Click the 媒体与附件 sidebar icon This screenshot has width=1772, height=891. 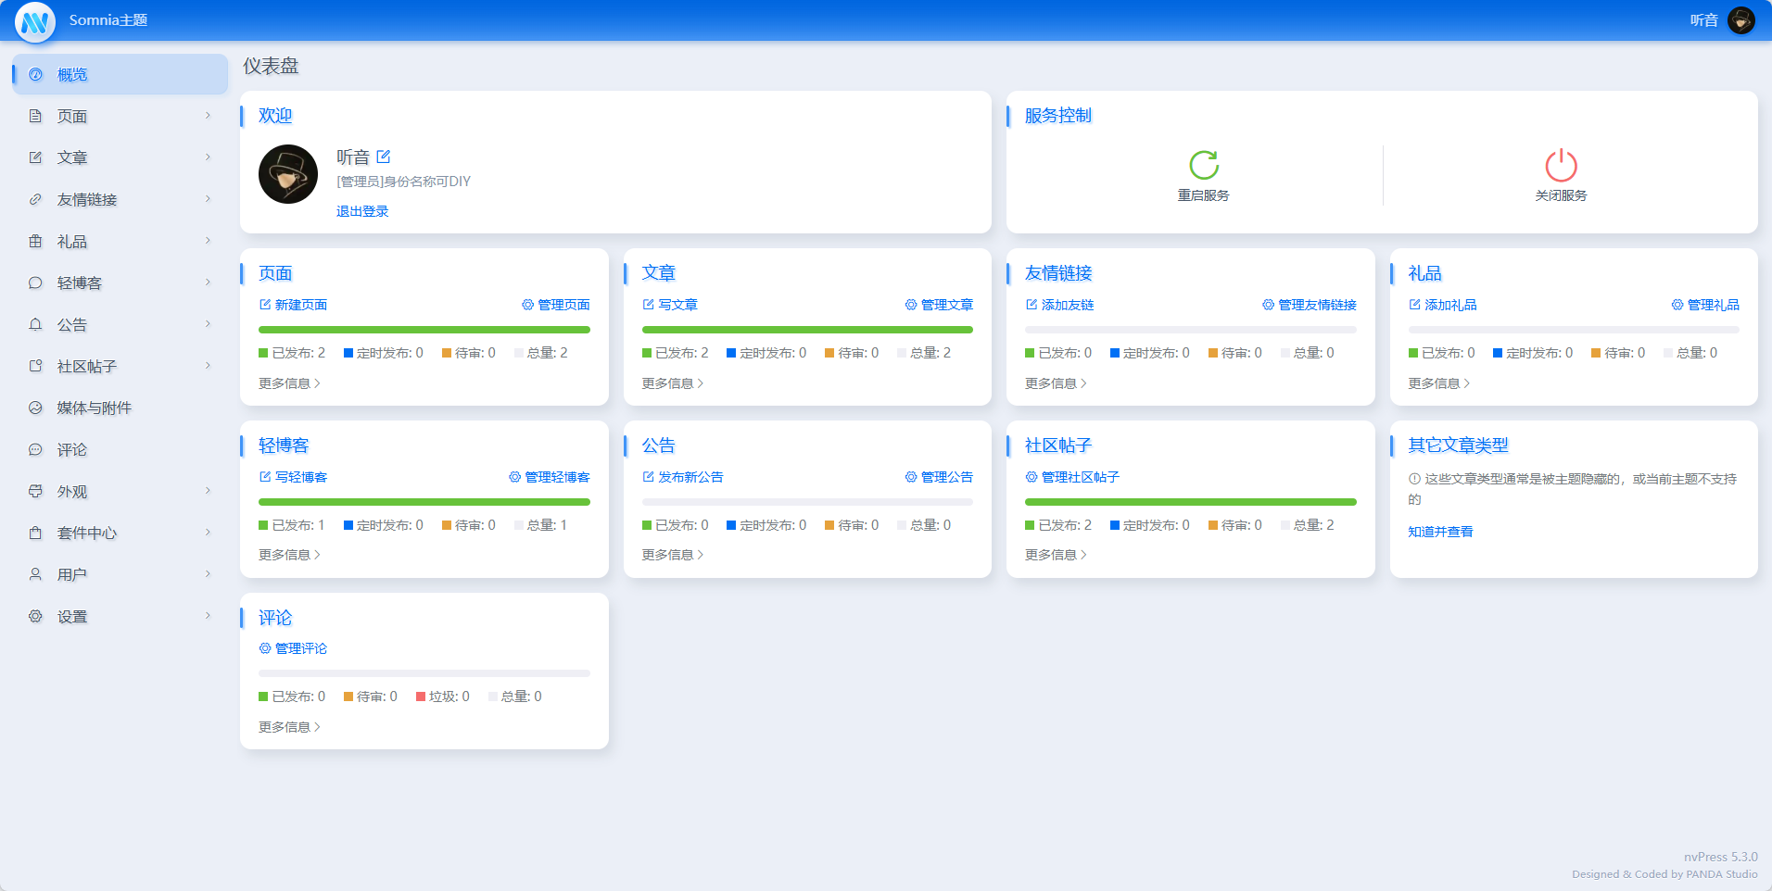click(x=35, y=408)
